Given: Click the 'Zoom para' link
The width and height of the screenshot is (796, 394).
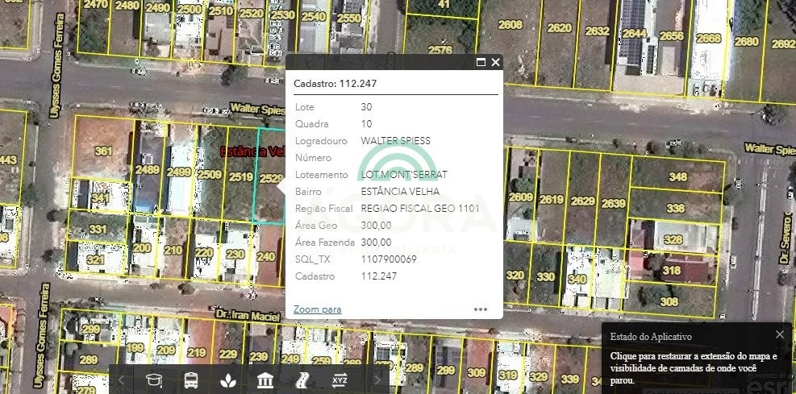Looking at the screenshot, I should pos(317,309).
